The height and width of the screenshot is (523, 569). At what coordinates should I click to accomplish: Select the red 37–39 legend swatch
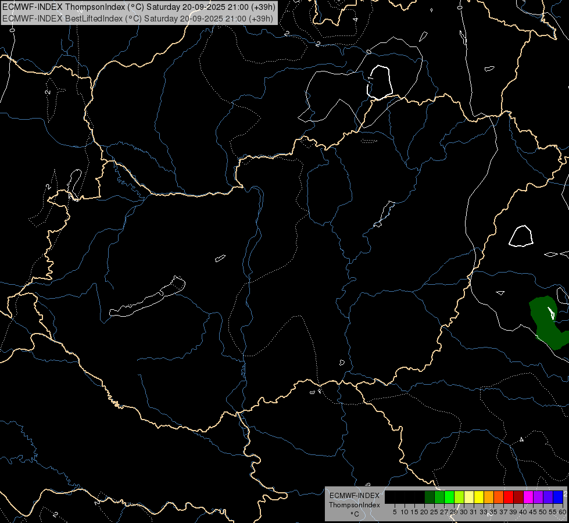pos(509,497)
